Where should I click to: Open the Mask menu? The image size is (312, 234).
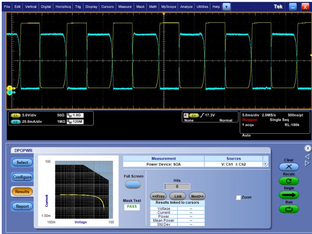(x=140, y=7)
